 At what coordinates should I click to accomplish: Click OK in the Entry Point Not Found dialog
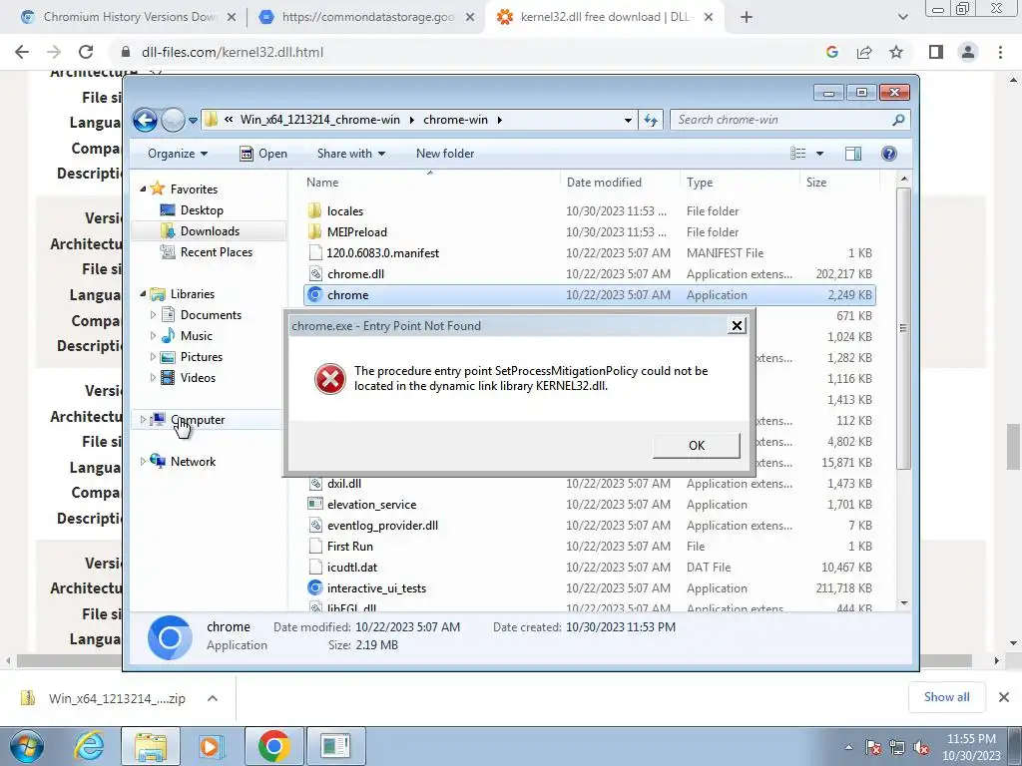(x=696, y=446)
